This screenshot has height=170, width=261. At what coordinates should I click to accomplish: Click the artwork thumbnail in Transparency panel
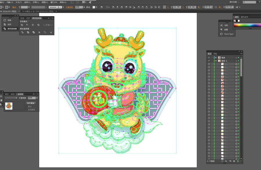(x=9, y=106)
